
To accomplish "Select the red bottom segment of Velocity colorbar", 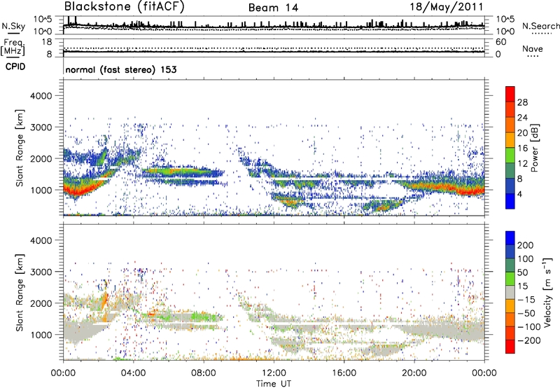I will [510, 347].
